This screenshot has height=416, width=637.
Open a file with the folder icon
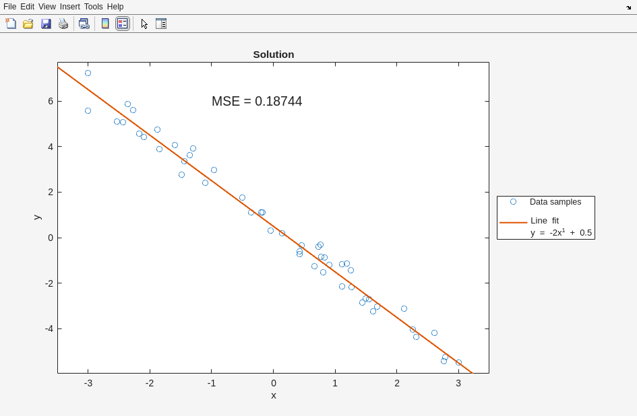(28, 24)
